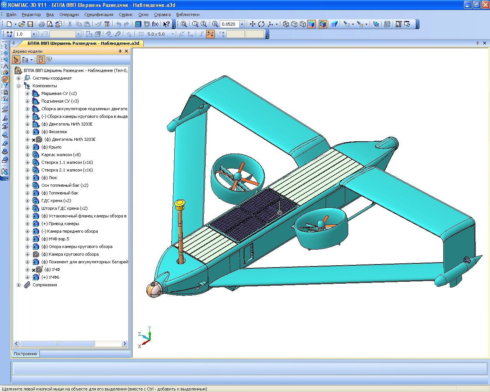Click the Rebuild model icon
Image resolution: width=490 pixels, height=392 pixels.
[x=407, y=24]
